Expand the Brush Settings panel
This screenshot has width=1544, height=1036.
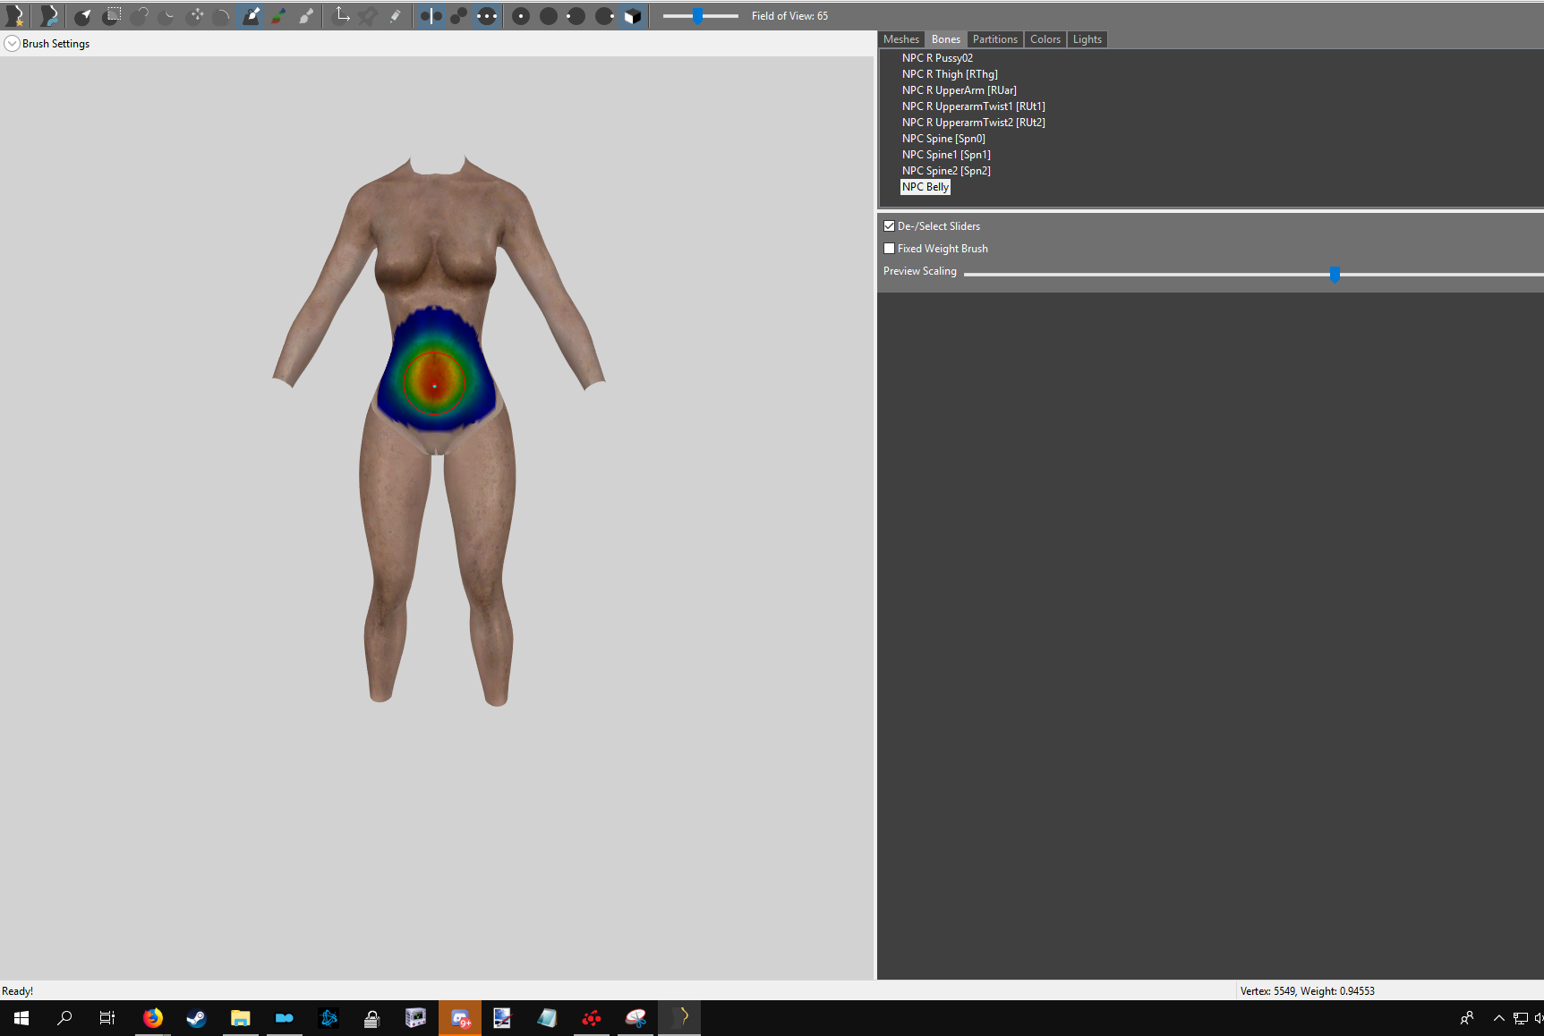(12, 44)
